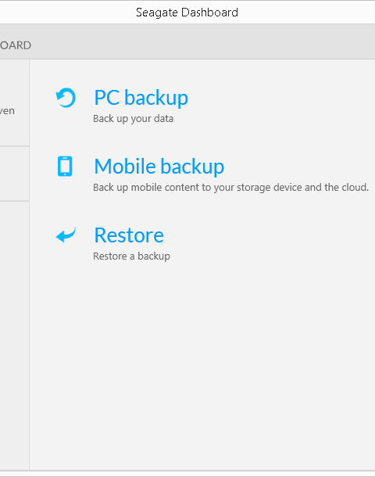Select the second section in left sidebar
The height and width of the screenshot is (477, 375).
point(14,174)
